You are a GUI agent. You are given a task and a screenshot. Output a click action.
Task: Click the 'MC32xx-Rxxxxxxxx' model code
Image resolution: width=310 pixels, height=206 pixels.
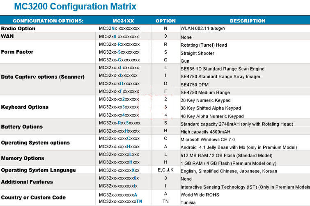pos(119,44)
